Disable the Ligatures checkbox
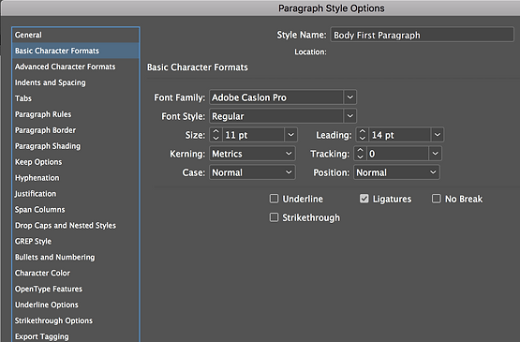 [x=364, y=199]
